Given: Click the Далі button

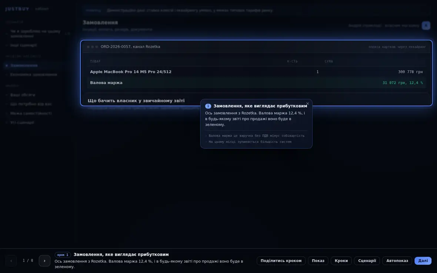Looking at the screenshot, I should point(423,261).
